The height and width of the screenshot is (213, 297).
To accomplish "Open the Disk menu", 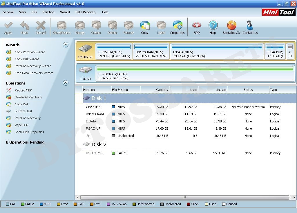I will click(x=34, y=12).
